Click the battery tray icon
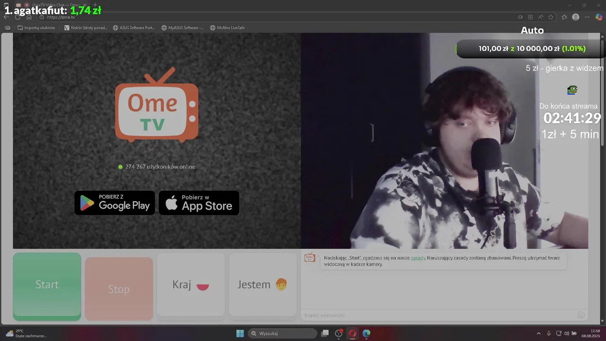The image size is (606, 341). [574, 333]
